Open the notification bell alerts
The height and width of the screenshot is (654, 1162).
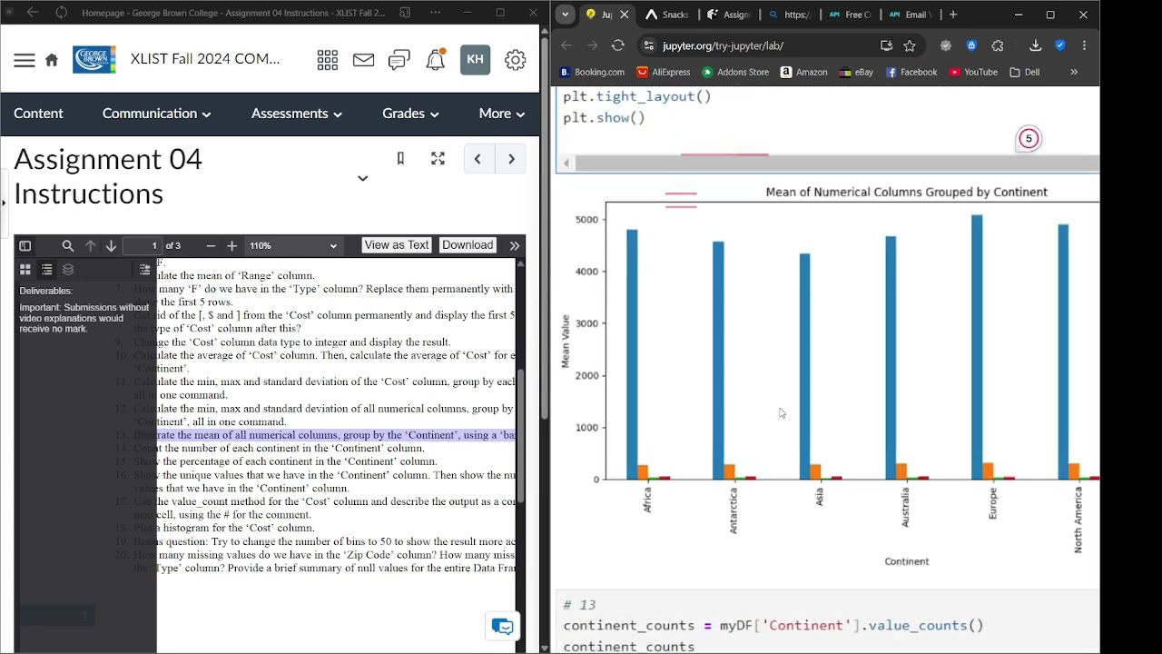[x=436, y=60]
